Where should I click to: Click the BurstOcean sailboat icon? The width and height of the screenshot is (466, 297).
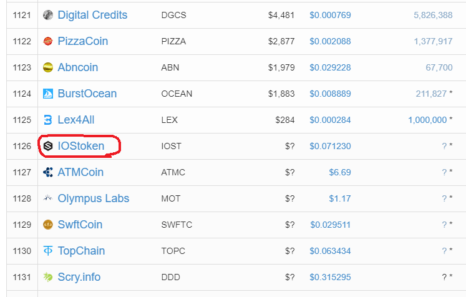[48, 94]
